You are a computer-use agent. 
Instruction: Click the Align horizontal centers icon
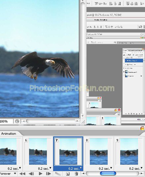pyautogui.click(x=115, y=3)
